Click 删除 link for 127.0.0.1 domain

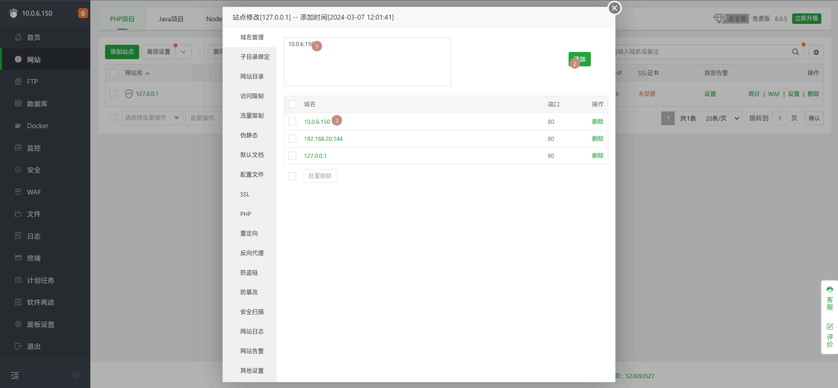click(x=597, y=156)
